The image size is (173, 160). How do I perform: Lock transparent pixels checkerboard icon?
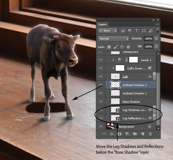point(109,47)
